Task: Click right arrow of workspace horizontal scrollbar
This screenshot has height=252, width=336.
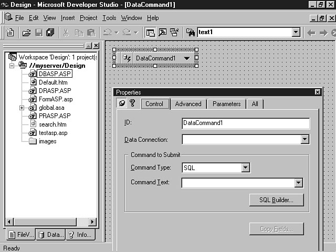Action: point(92,222)
